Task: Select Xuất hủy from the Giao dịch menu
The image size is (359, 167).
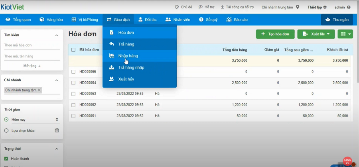Action: click(140, 79)
